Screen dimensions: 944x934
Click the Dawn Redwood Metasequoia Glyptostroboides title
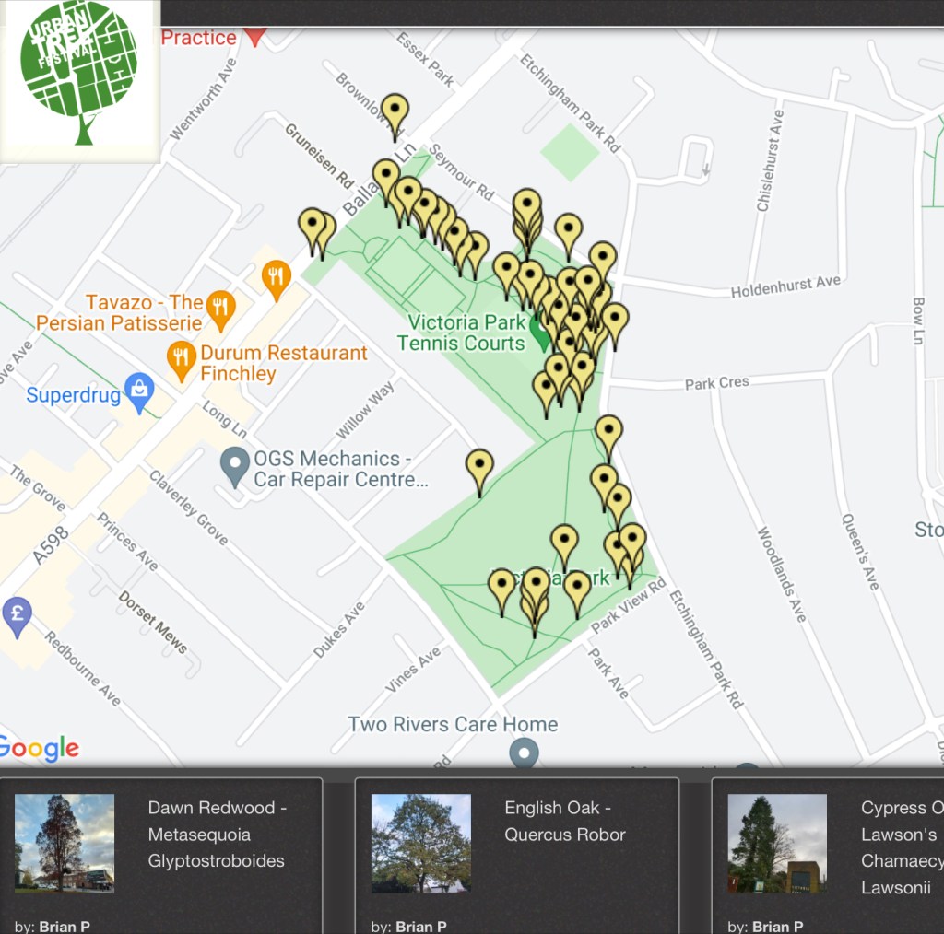click(217, 835)
